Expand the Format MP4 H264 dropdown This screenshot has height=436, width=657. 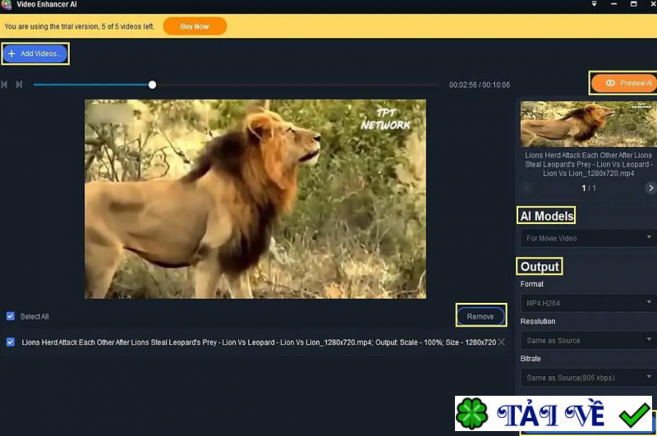[x=588, y=303]
